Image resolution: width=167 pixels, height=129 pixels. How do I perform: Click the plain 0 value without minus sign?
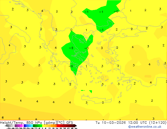71,30
